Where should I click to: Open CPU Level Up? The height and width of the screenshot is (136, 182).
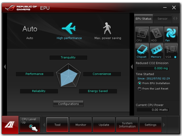click(30, 125)
